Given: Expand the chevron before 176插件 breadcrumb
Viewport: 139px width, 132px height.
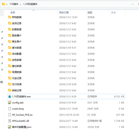Looking at the screenshot, I should coord(7,4).
